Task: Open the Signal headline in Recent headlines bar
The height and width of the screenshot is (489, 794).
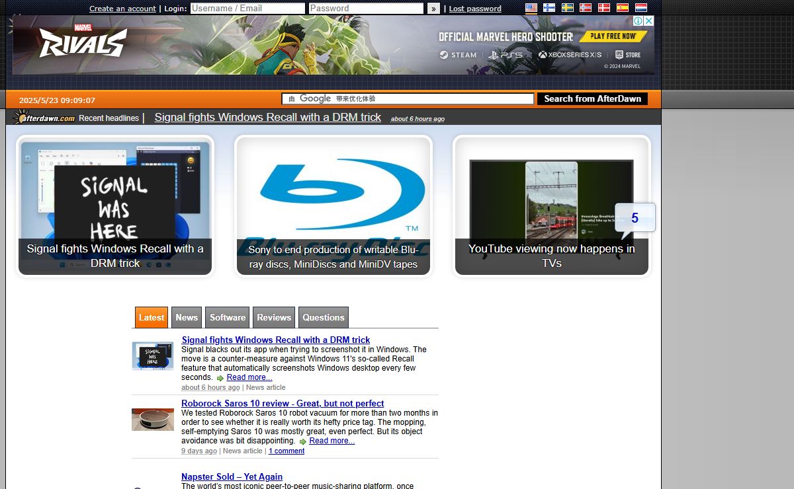Action: click(x=268, y=117)
